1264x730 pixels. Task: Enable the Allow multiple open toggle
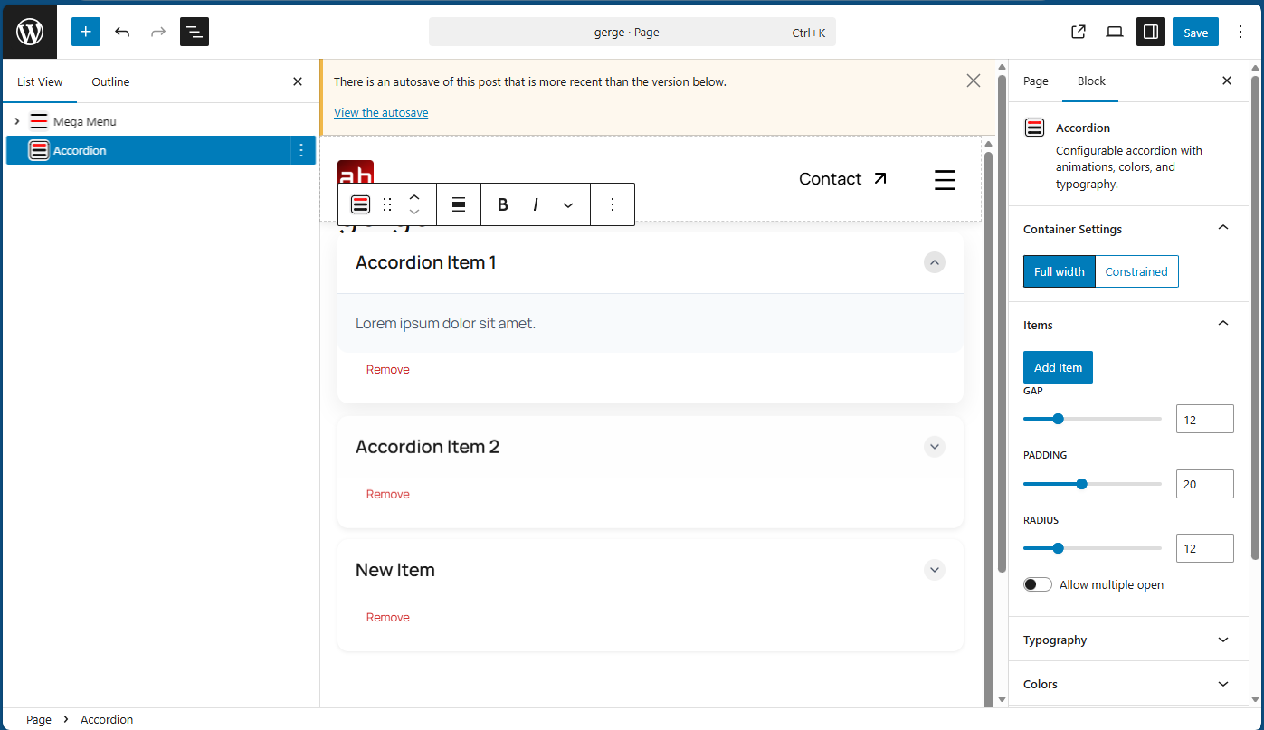pyautogui.click(x=1038, y=584)
